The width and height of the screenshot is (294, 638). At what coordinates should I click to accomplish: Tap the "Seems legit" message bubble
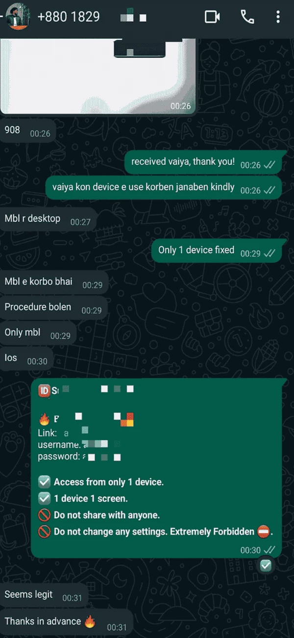[x=44, y=595]
